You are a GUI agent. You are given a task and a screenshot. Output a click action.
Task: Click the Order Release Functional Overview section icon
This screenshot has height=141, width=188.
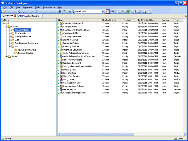(x=61, y=56)
